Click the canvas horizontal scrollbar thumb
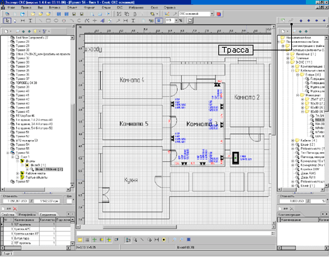Screen dimensions: 329x257 tap(140, 227)
